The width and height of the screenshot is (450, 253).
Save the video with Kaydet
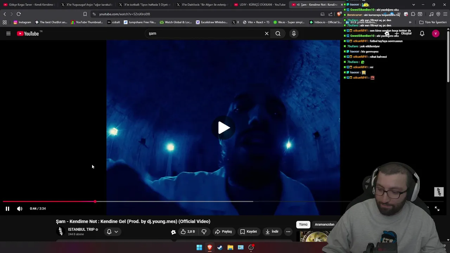[x=248, y=232]
